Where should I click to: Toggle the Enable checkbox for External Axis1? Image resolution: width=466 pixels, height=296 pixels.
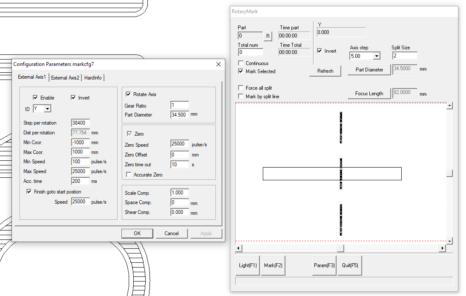tap(36, 98)
